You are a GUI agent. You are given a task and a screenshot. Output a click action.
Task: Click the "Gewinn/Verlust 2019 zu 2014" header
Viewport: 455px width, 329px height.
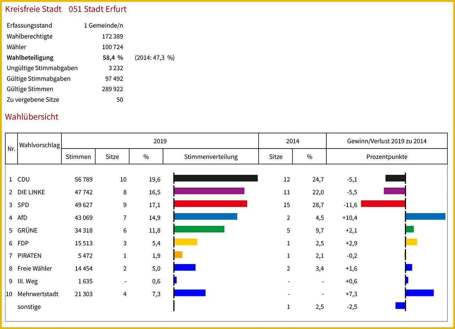tap(387, 141)
